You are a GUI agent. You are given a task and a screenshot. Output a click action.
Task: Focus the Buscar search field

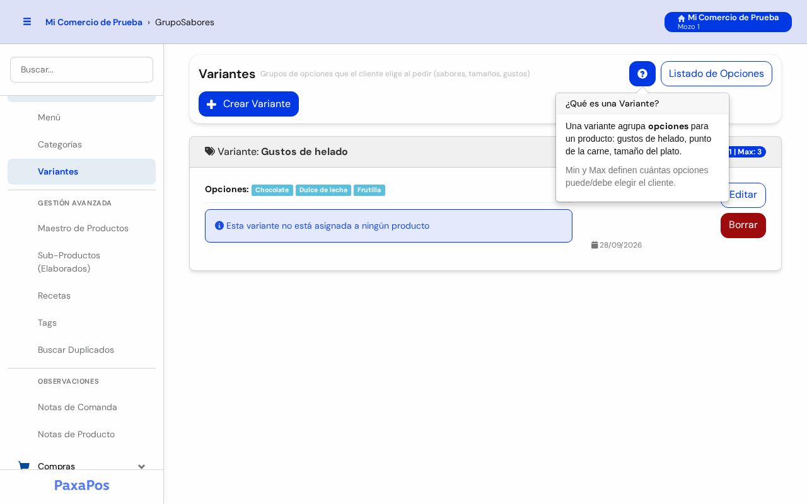[81, 69]
